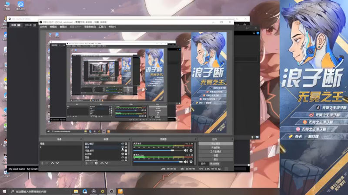Select scene 2 in the Scenes list
The image size is (348, 195).
coord(60,147)
